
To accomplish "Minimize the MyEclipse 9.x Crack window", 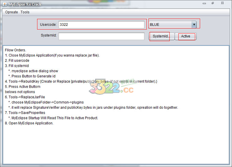I will 204,3.
